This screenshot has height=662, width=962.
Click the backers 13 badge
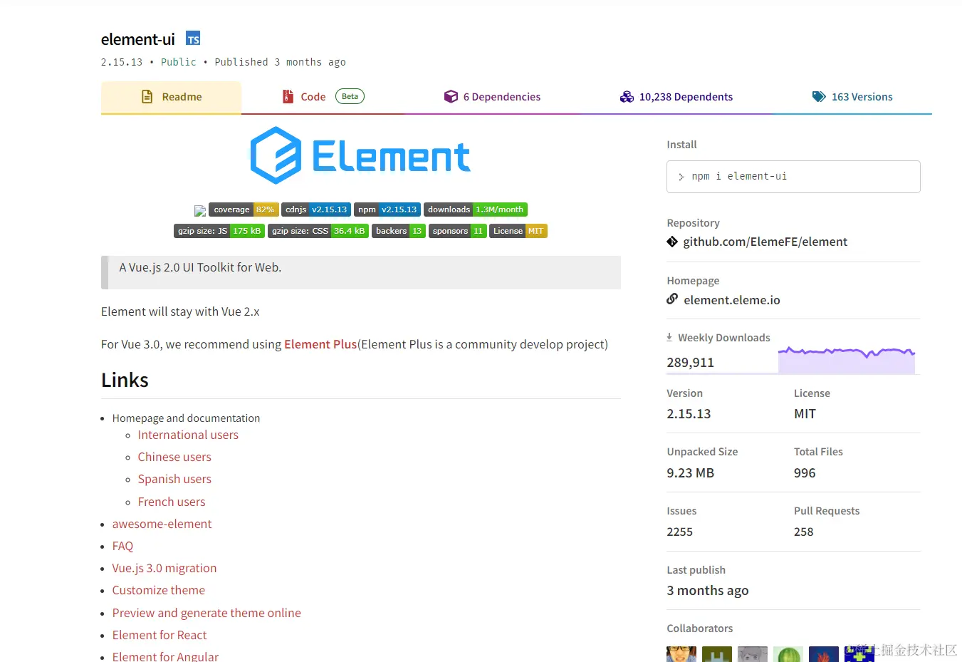point(399,231)
